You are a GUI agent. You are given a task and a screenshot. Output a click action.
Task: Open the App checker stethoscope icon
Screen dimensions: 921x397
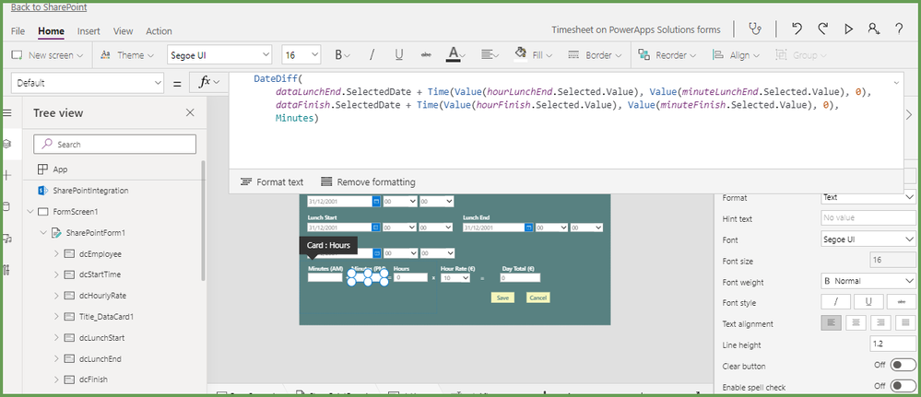click(755, 29)
